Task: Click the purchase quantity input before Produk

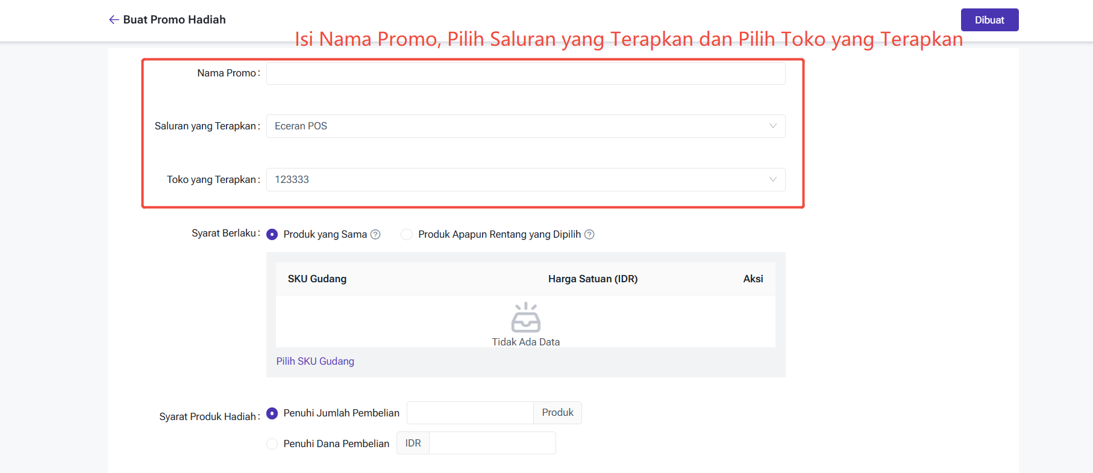Action: pos(470,413)
